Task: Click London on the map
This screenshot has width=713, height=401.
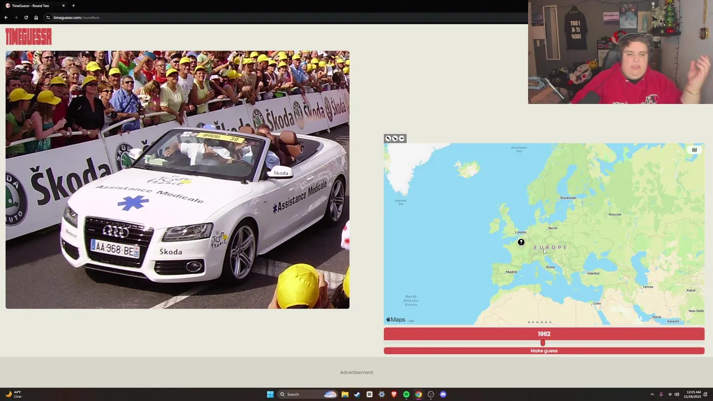Action: click(x=521, y=232)
